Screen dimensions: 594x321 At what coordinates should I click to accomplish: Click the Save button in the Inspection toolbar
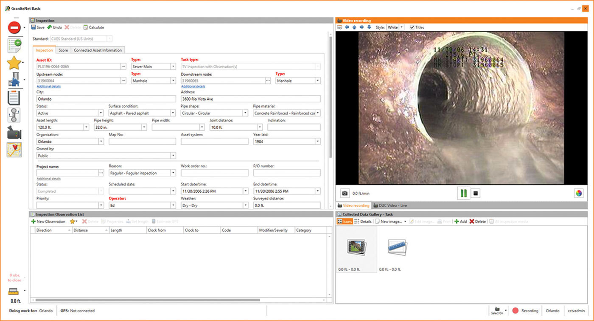pos(39,27)
